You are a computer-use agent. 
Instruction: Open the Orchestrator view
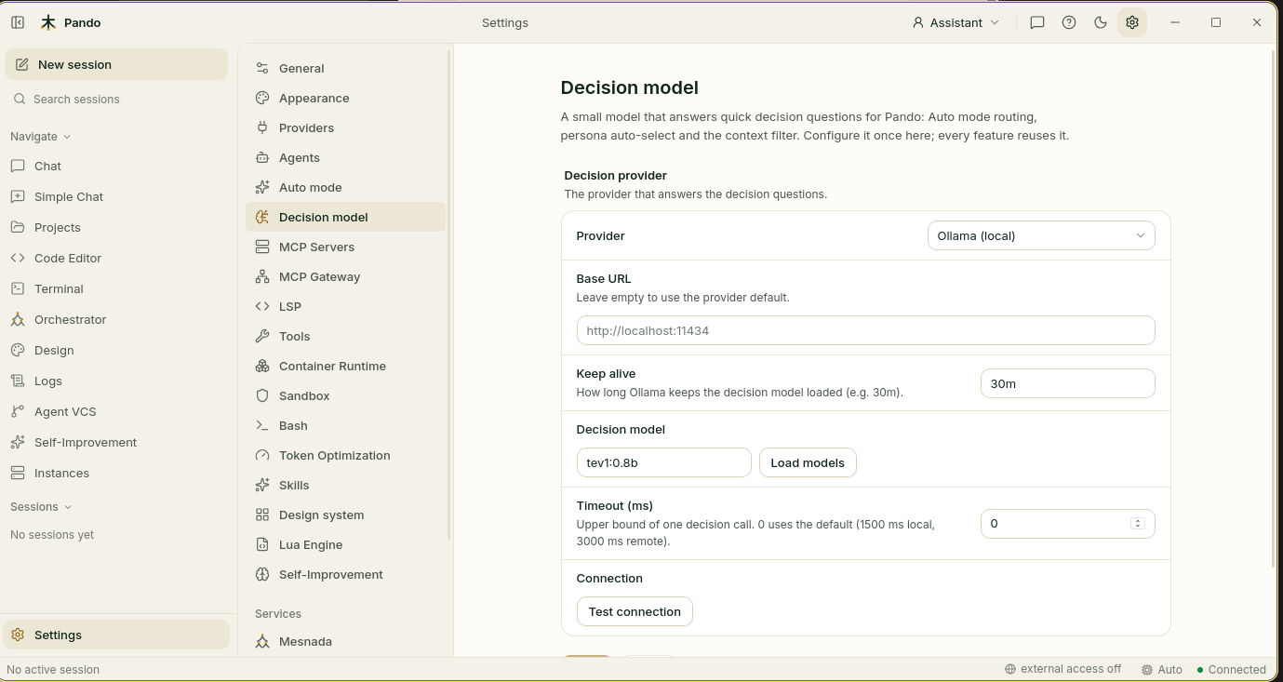coord(116,319)
